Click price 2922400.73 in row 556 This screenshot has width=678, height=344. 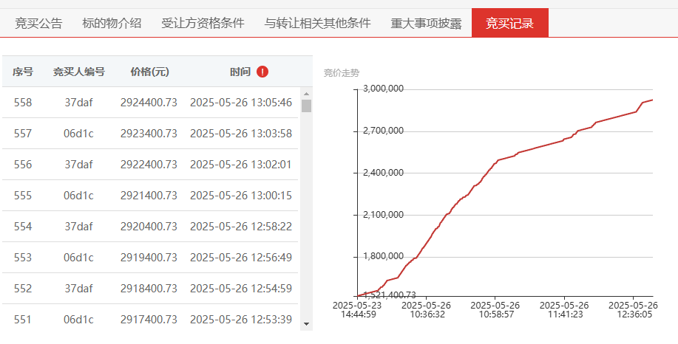pos(149,165)
